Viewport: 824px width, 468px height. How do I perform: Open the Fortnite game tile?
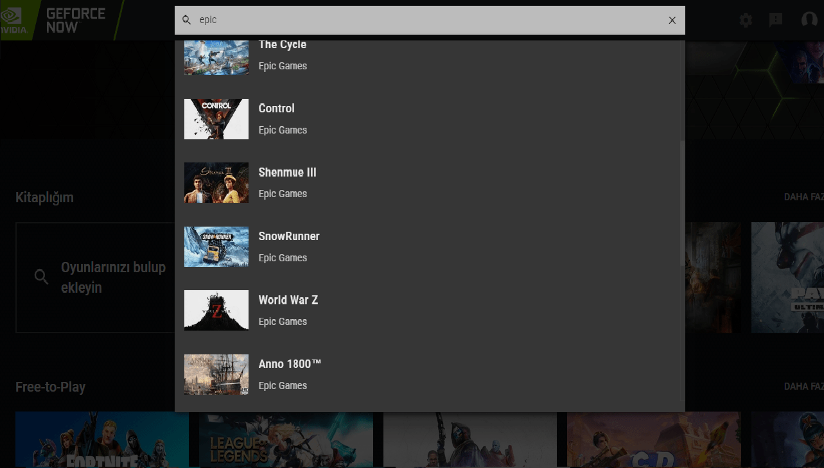102,440
